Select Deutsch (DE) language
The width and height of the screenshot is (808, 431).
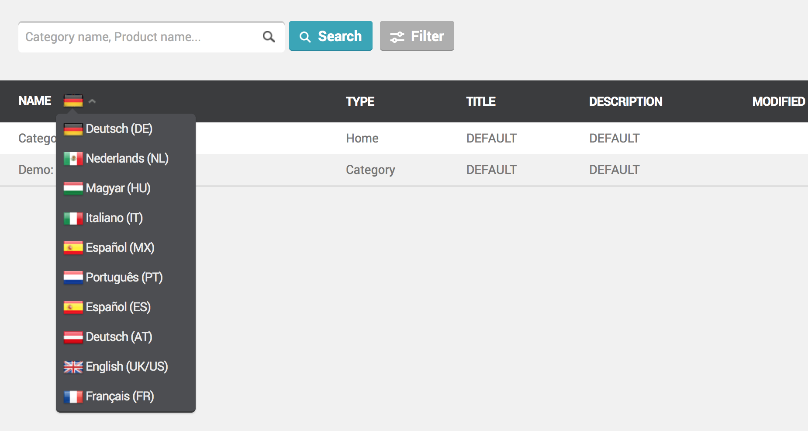(126, 129)
